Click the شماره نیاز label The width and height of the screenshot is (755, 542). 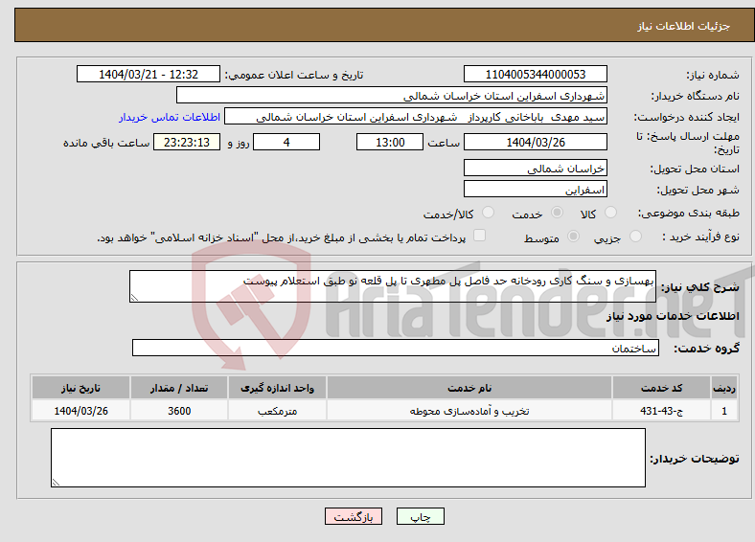(x=713, y=75)
